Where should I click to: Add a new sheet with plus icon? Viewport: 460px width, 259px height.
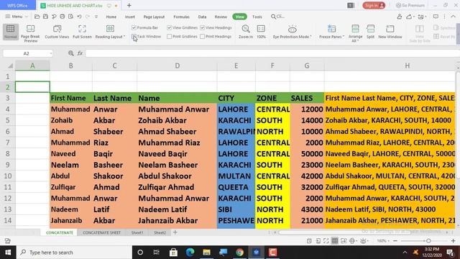point(175,232)
